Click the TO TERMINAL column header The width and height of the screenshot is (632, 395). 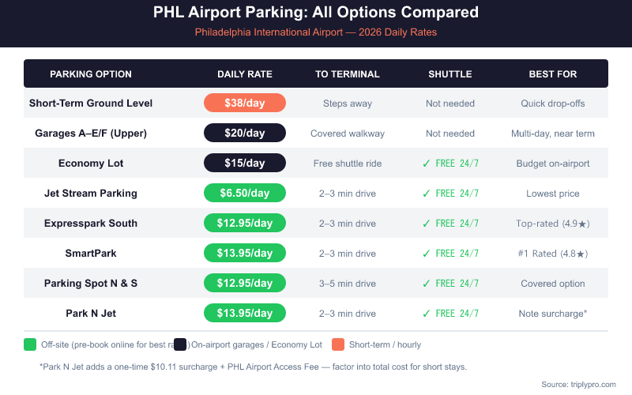[x=348, y=74]
